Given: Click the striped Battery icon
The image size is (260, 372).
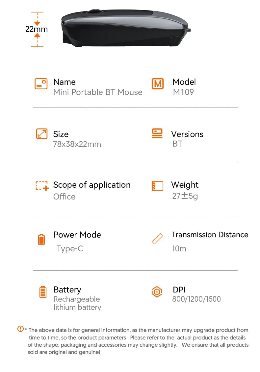Looking at the screenshot, I should click(43, 292).
